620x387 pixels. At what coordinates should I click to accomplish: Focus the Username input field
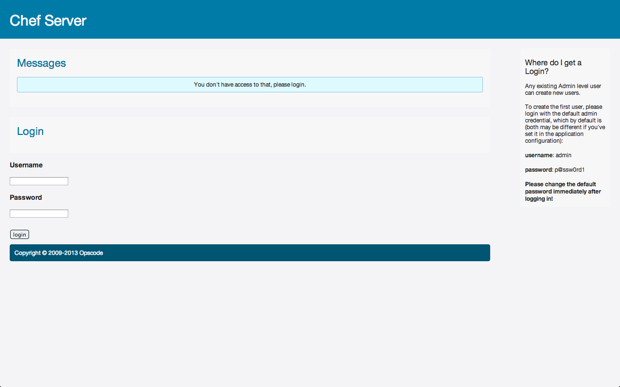point(39,181)
